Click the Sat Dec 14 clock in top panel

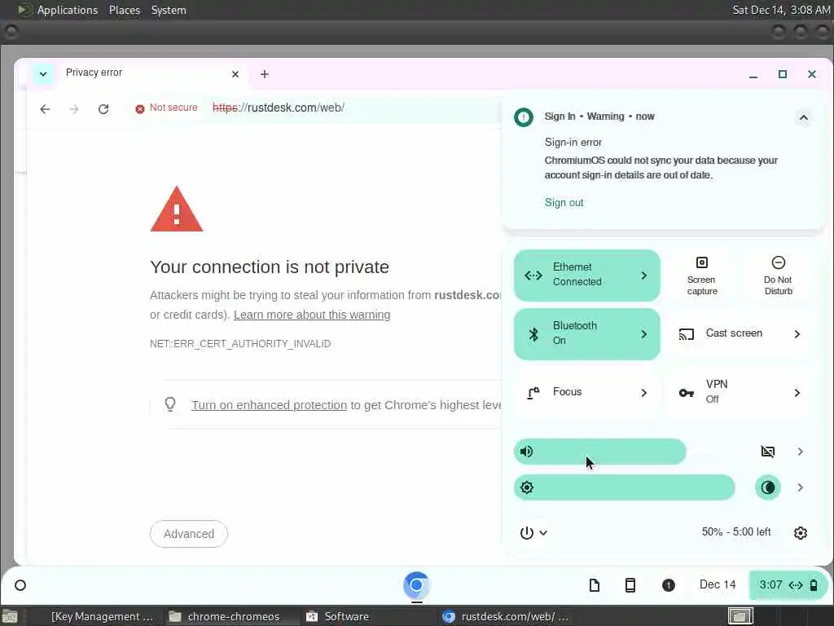click(781, 10)
